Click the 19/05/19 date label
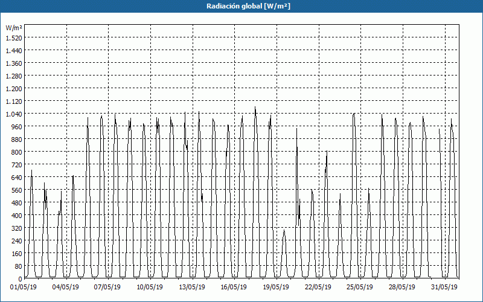Image resolution: width=483 pixels, height=302 pixels. point(276,287)
